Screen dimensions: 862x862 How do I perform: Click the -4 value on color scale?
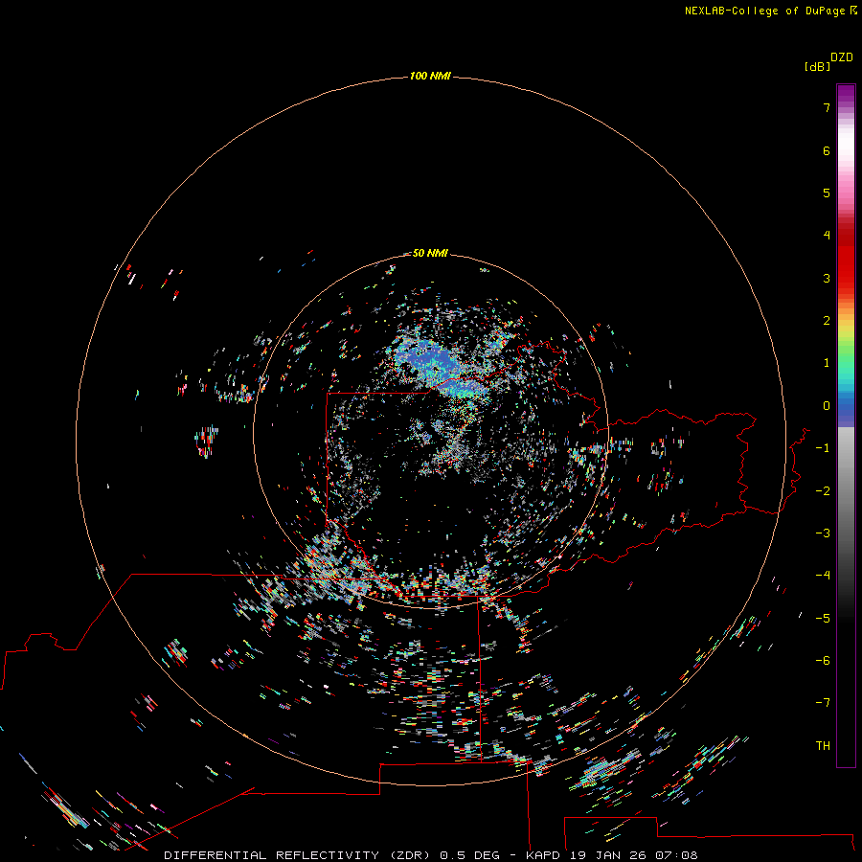[x=823, y=576]
